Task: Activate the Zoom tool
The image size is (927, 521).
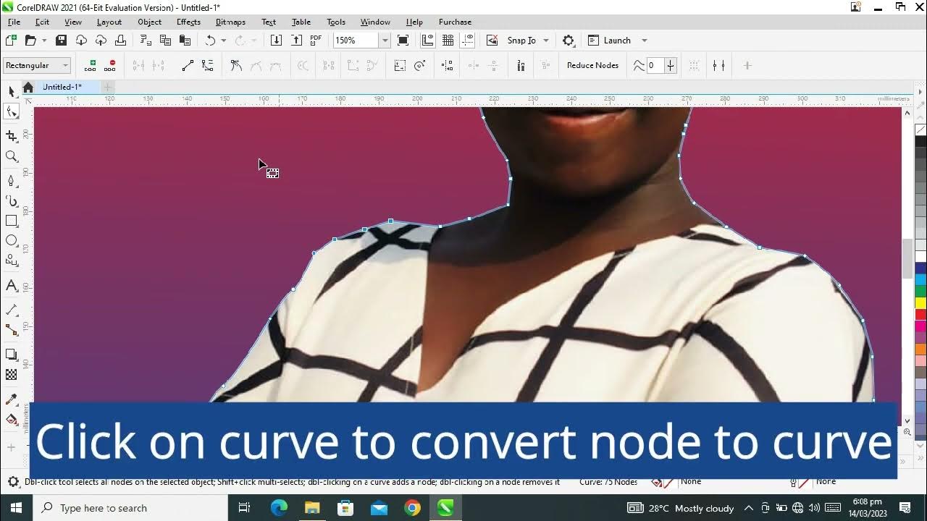Action: (x=10, y=156)
